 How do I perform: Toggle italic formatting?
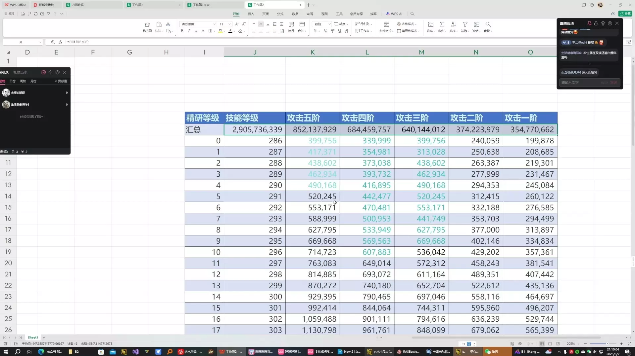189,31
